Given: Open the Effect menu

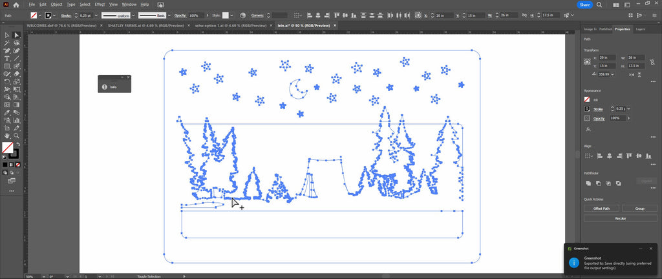Looking at the screenshot, I should pos(100,5).
